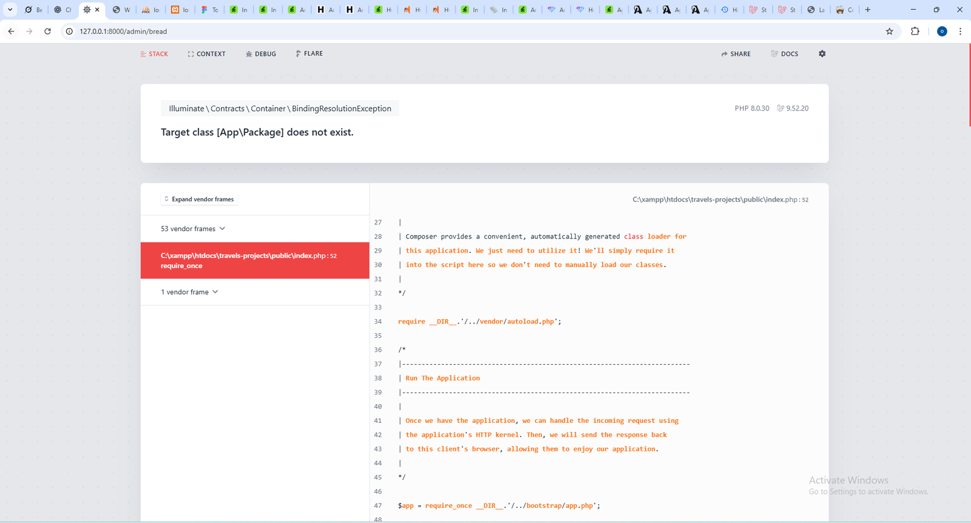Open Chrome three-dot menu

[960, 32]
